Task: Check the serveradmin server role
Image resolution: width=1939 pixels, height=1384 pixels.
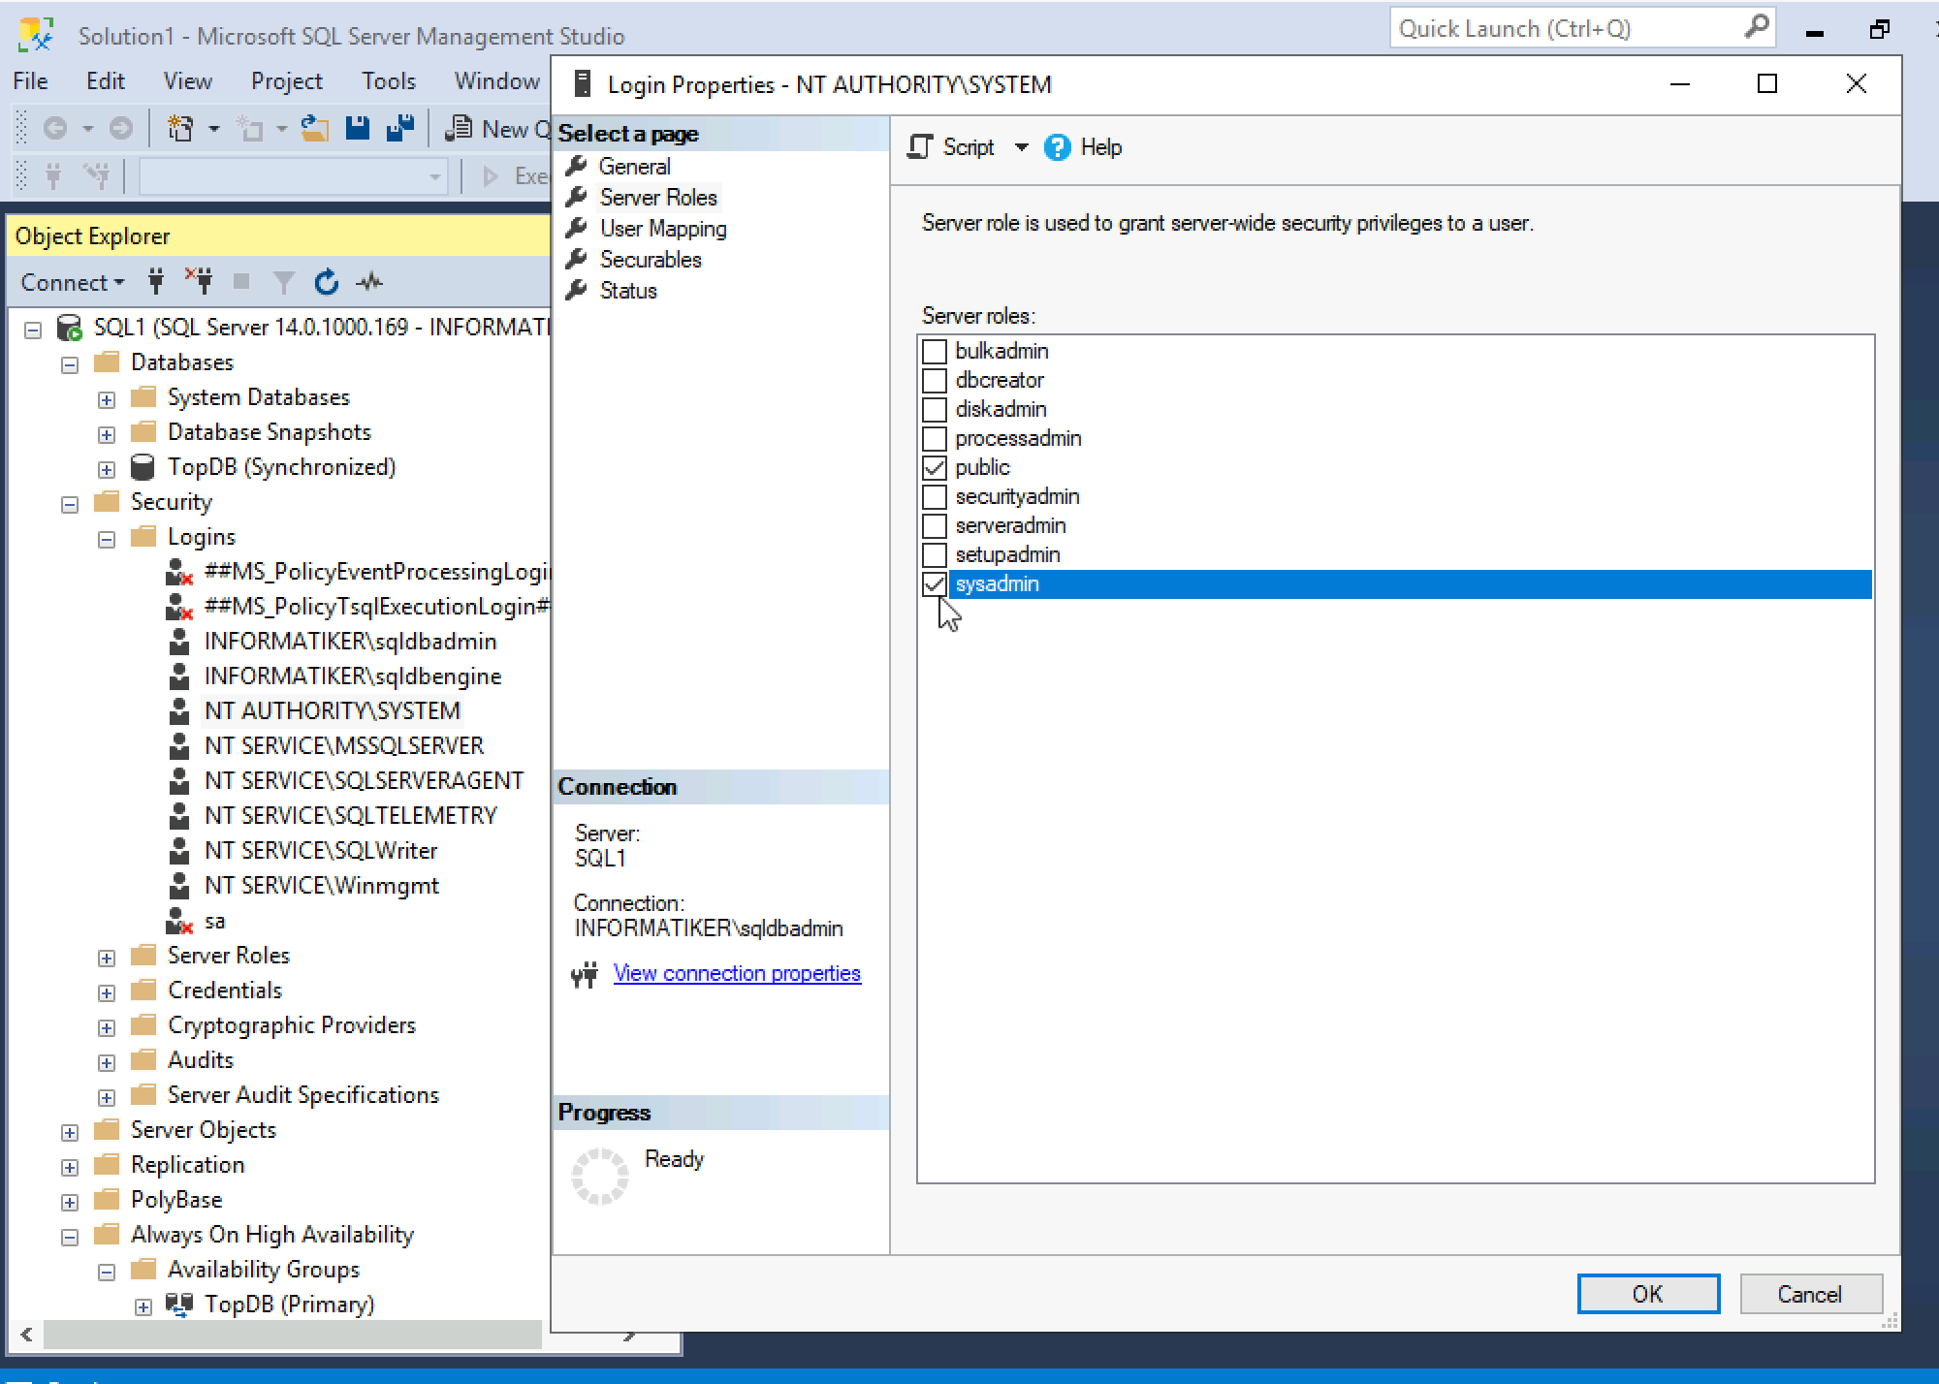Action: pyautogui.click(x=935, y=525)
